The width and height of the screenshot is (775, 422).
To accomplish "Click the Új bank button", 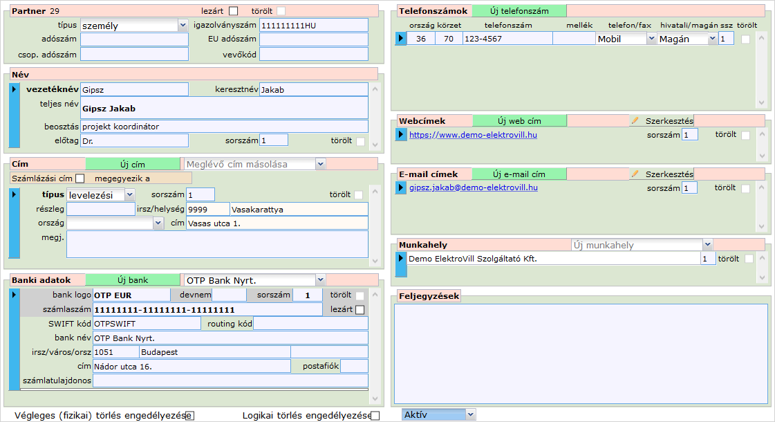I will [x=133, y=280].
